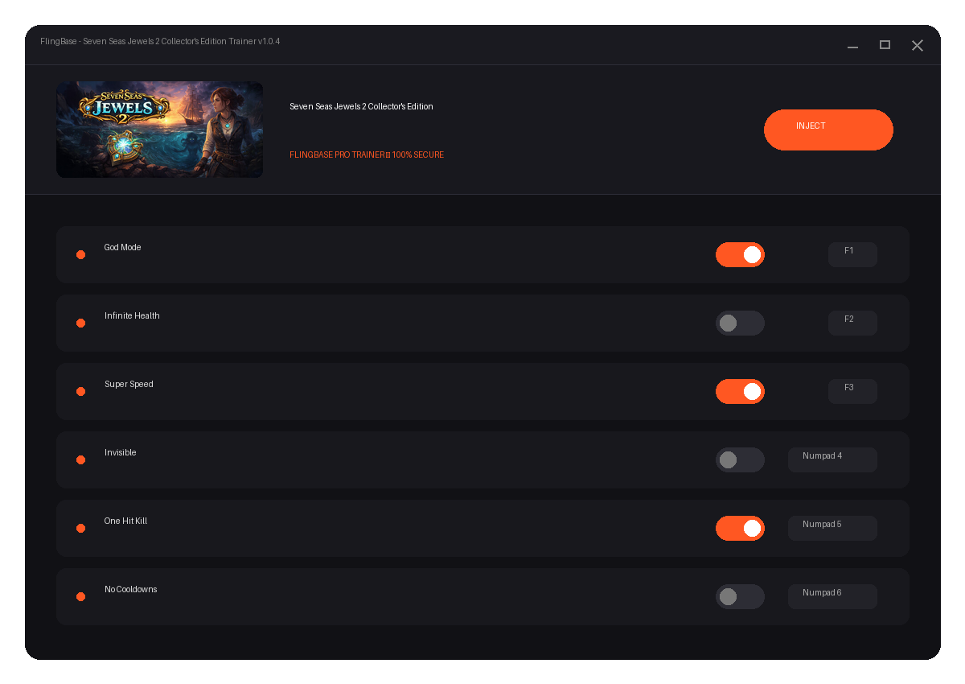Minimize the trainer window

tap(852, 46)
